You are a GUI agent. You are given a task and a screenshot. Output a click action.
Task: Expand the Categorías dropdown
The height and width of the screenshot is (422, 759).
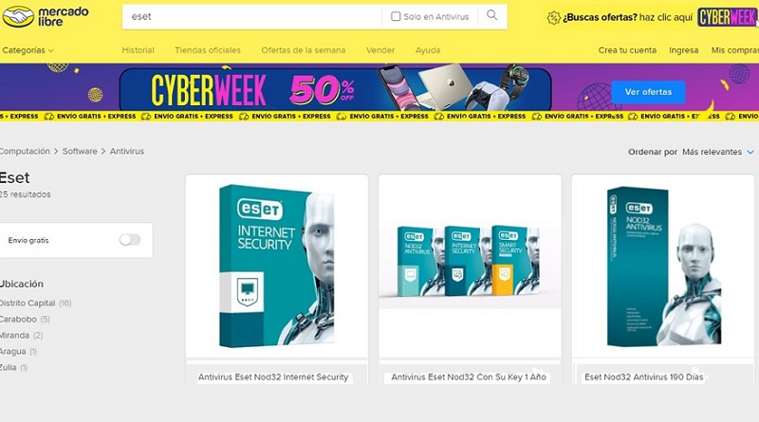[28, 50]
